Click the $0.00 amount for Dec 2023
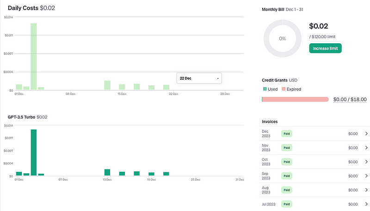This screenshot has width=370, height=211. 353,134
